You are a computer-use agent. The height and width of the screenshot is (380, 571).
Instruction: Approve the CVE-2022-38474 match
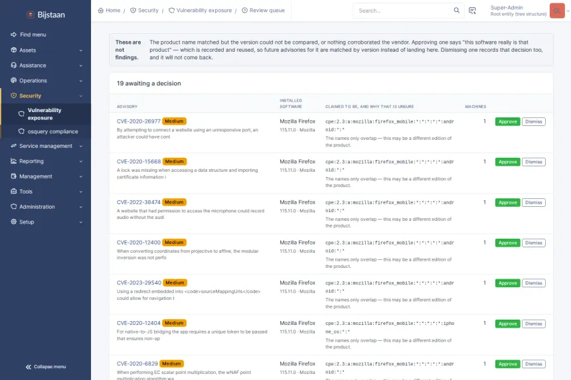pyautogui.click(x=508, y=202)
